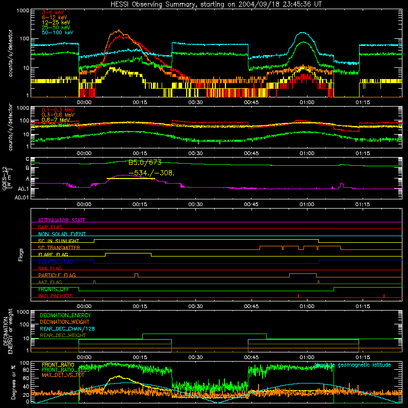Click the raised FLARE_FLAG pulse segment
The width and height of the screenshot is (408, 408).
(x=129, y=253)
